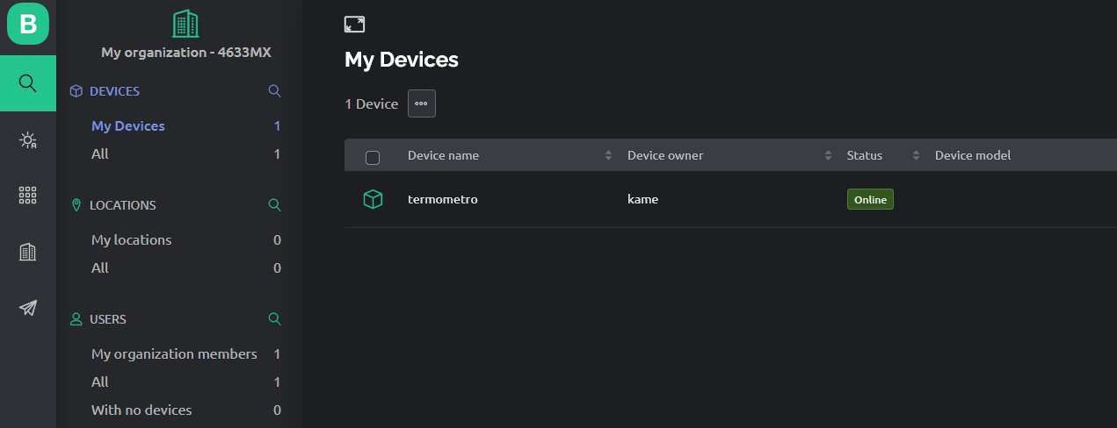Open the paper plane messages icon
The width and height of the screenshot is (1117, 428).
pyautogui.click(x=28, y=308)
